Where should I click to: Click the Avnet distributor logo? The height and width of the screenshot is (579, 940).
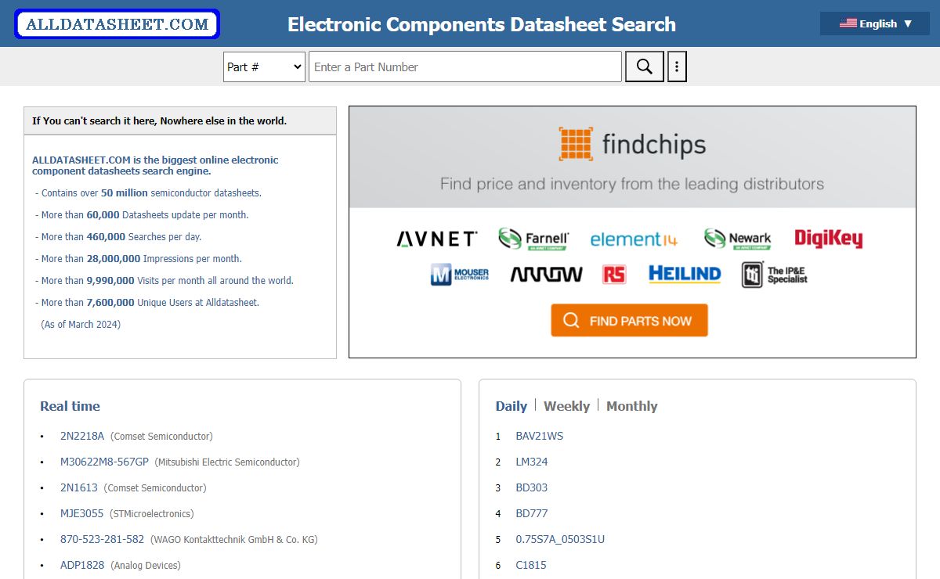tap(437, 239)
